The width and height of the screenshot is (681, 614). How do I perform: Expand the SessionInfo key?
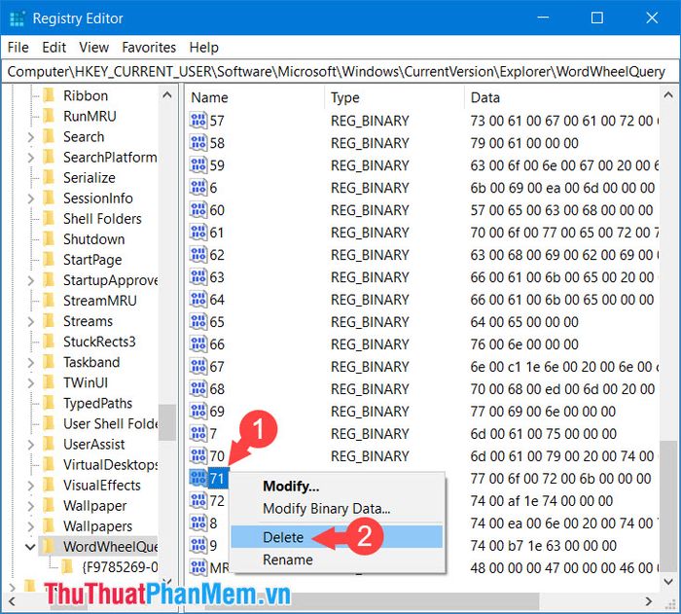(30, 199)
